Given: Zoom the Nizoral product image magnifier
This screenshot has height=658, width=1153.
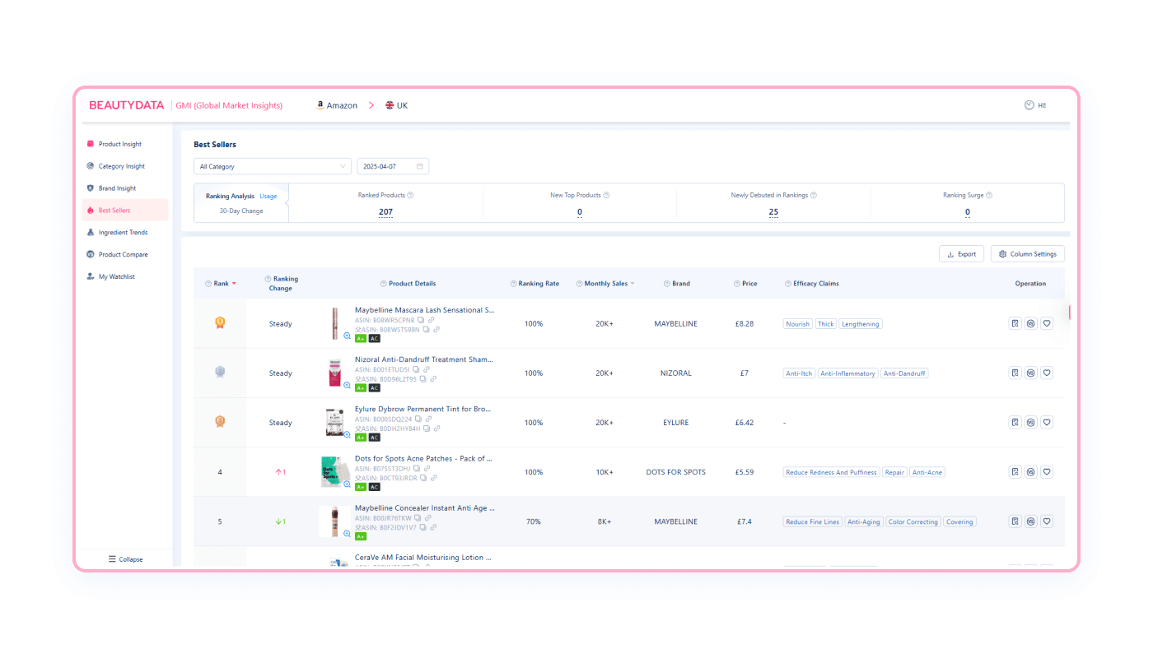Looking at the screenshot, I should pyautogui.click(x=347, y=386).
